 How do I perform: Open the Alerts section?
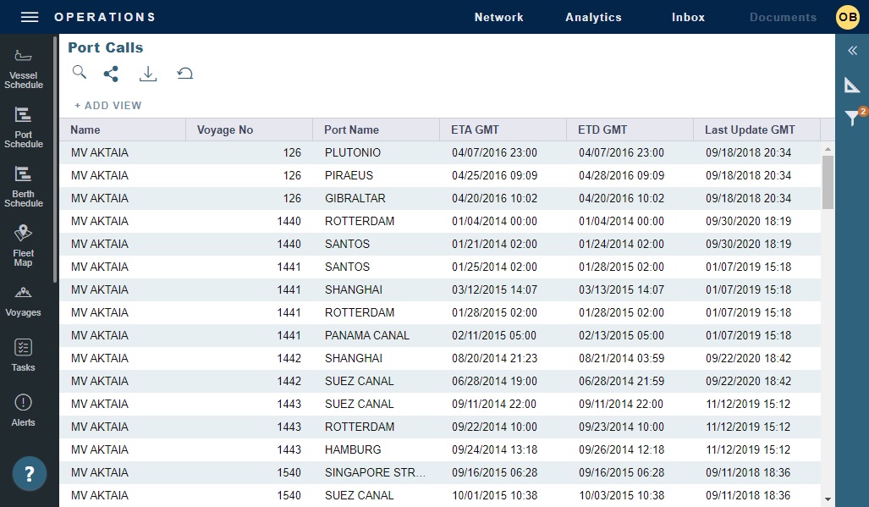pyautogui.click(x=24, y=411)
